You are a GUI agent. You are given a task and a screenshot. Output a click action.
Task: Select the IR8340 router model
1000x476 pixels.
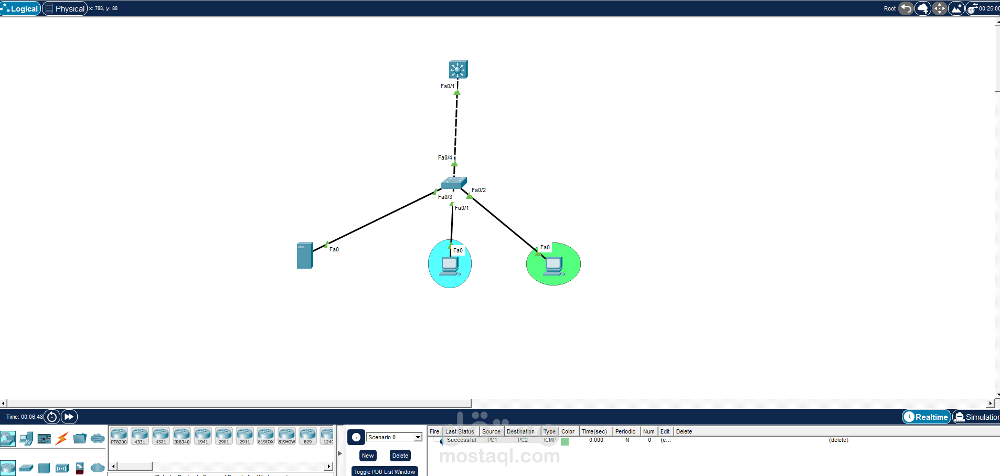(182, 436)
